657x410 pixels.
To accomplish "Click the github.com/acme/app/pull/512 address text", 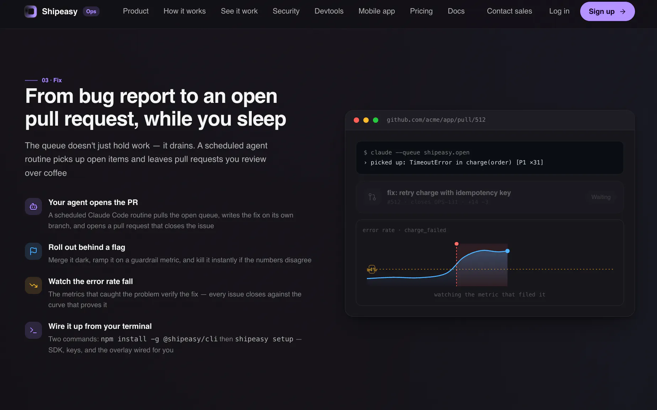I will click(436, 120).
